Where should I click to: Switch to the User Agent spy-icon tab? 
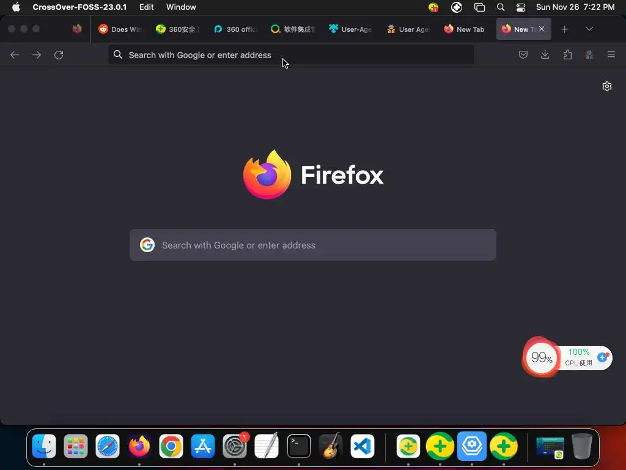(408, 29)
